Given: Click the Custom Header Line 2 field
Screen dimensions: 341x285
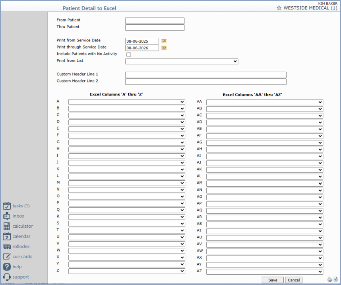Looking at the screenshot, I should (206, 82).
